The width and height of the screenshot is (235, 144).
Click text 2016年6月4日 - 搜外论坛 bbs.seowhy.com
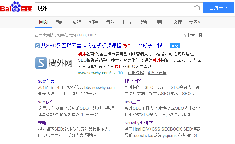tap(76, 87)
